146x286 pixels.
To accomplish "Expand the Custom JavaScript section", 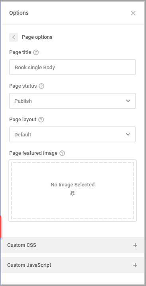I will point(73,265).
